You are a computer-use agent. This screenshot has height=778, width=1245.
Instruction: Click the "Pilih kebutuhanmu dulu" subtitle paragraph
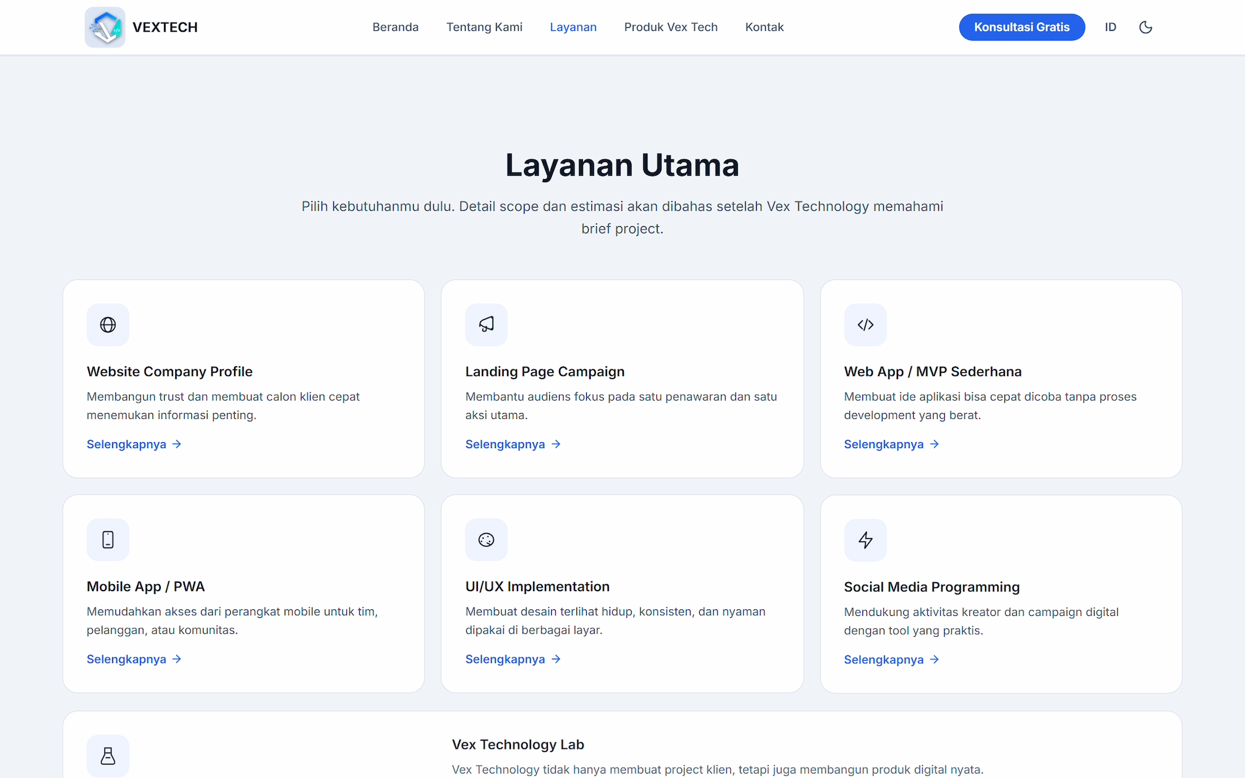pos(622,217)
